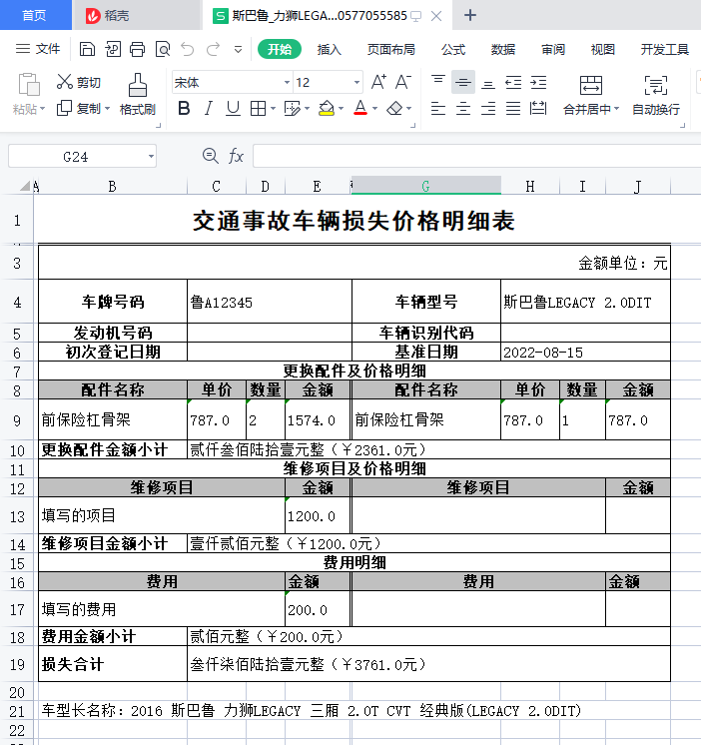This screenshot has height=745, width=701.
Task: Expand the Borders dropdown arrow
Action: pos(273,108)
